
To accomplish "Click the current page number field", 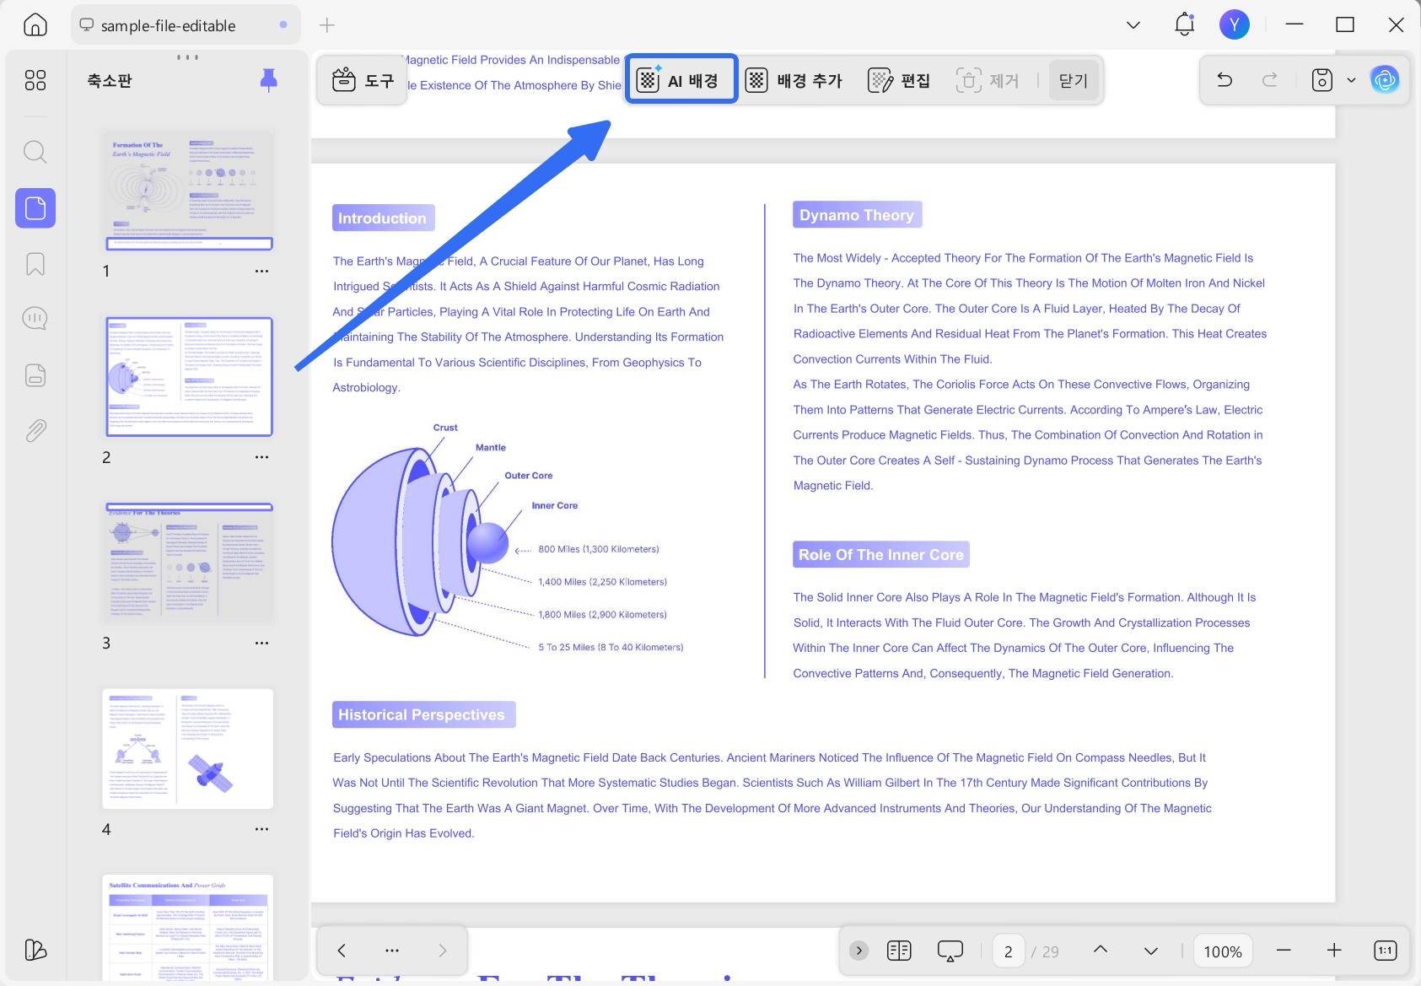I will coord(1009,951).
